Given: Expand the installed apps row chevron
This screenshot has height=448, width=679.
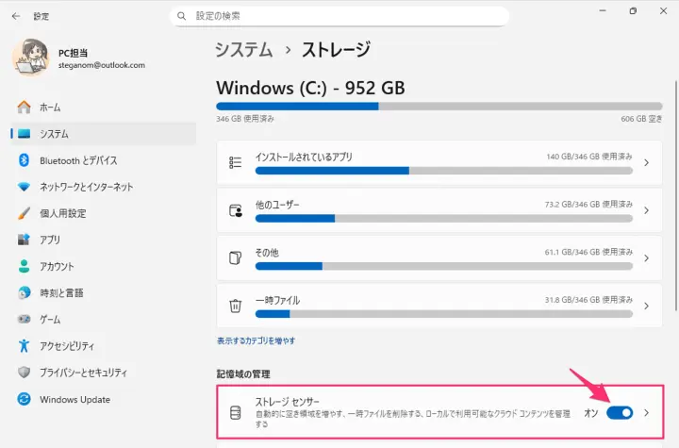Looking at the screenshot, I should pos(647,163).
